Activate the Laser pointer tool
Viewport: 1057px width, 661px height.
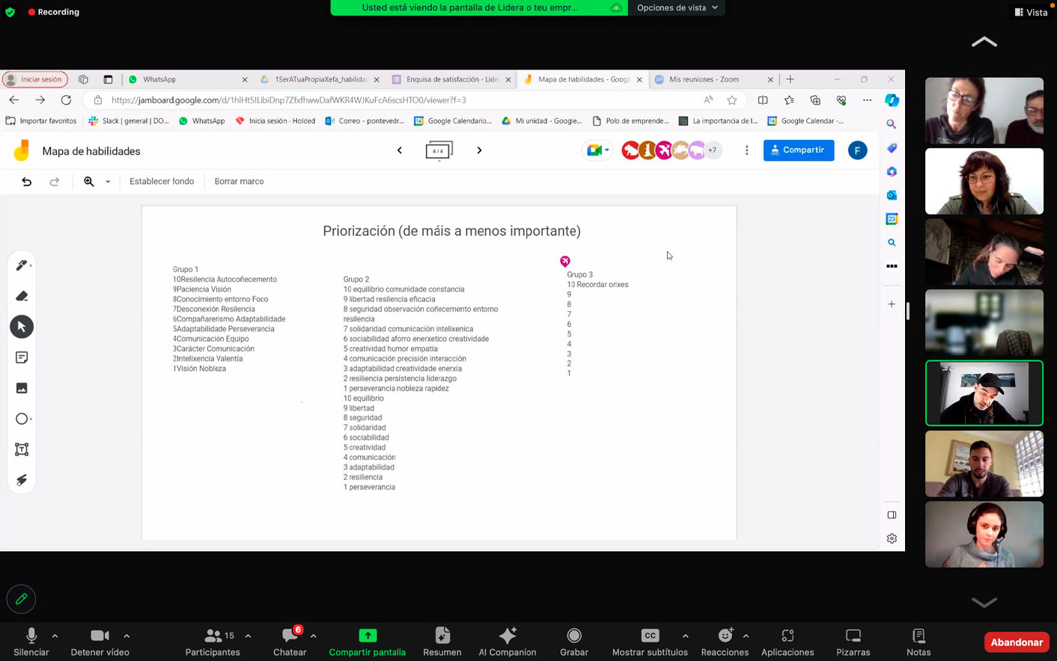point(21,480)
